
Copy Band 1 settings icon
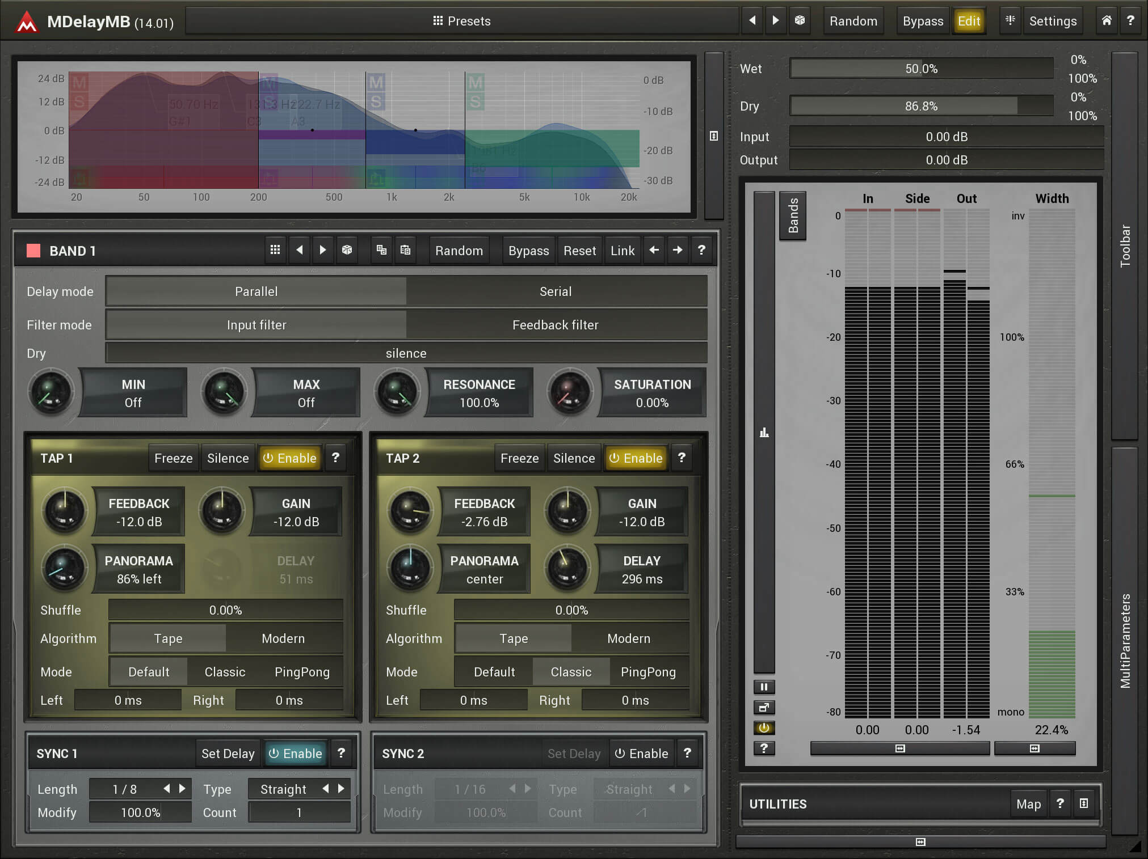click(x=381, y=250)
